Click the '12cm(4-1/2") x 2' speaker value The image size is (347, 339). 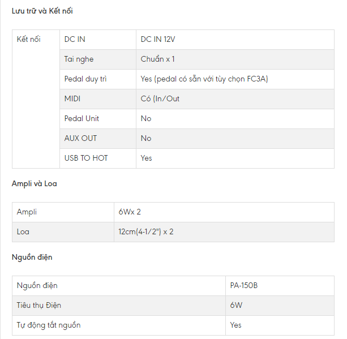pyautogui.click(x=146, y=232)
